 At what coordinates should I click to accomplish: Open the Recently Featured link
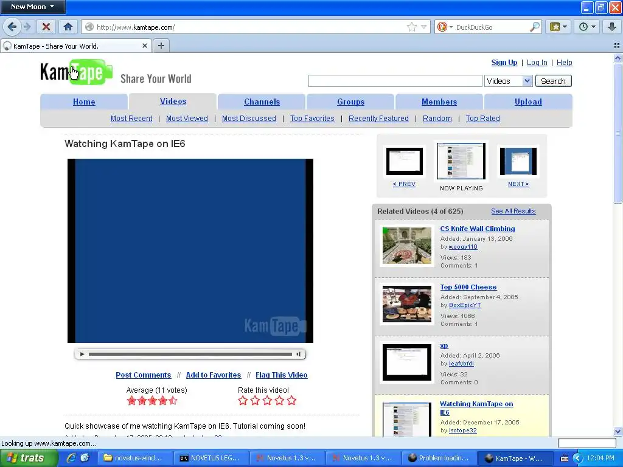coord(378,119)
